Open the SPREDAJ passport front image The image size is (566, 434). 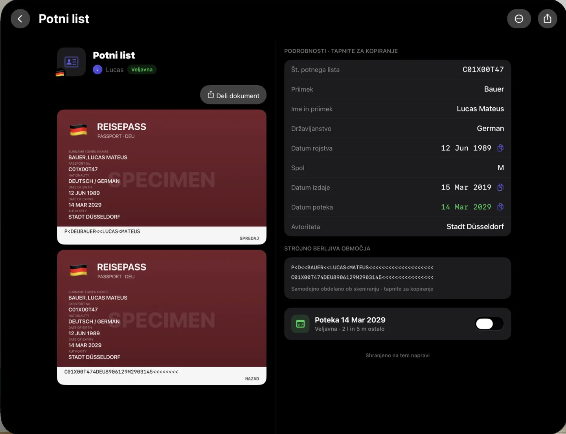click(162, 177)
